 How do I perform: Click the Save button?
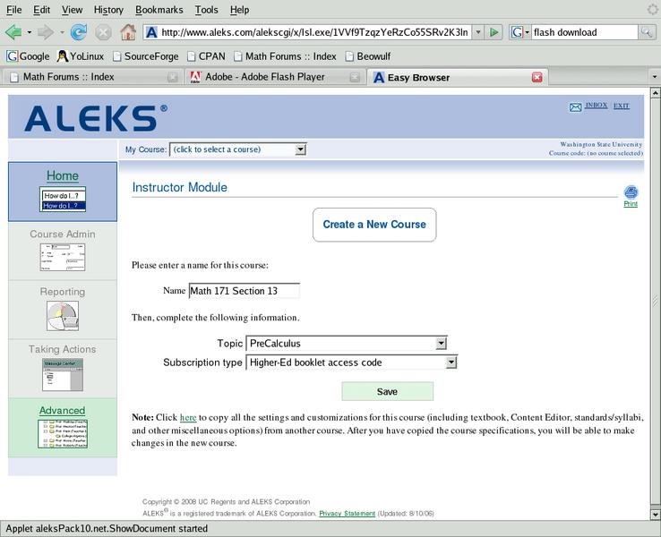[x=387, y=391]
